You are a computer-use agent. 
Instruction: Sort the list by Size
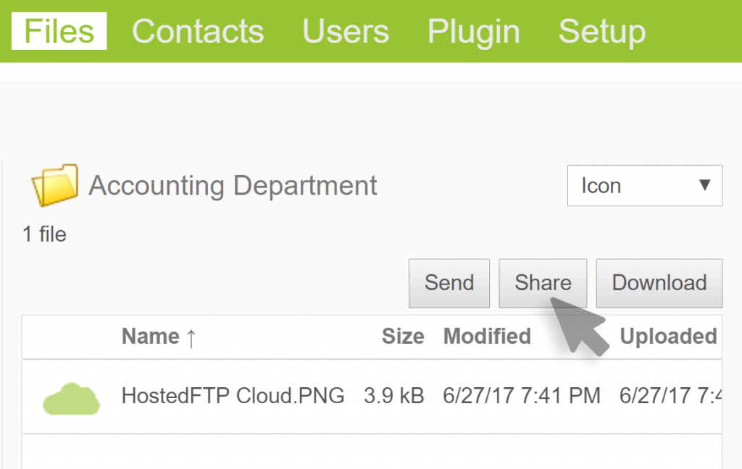(403, 337)
